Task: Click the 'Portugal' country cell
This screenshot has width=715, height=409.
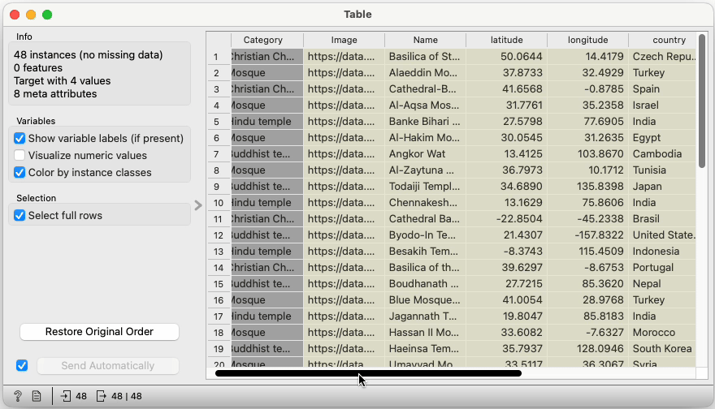Action: coord(662,268)
